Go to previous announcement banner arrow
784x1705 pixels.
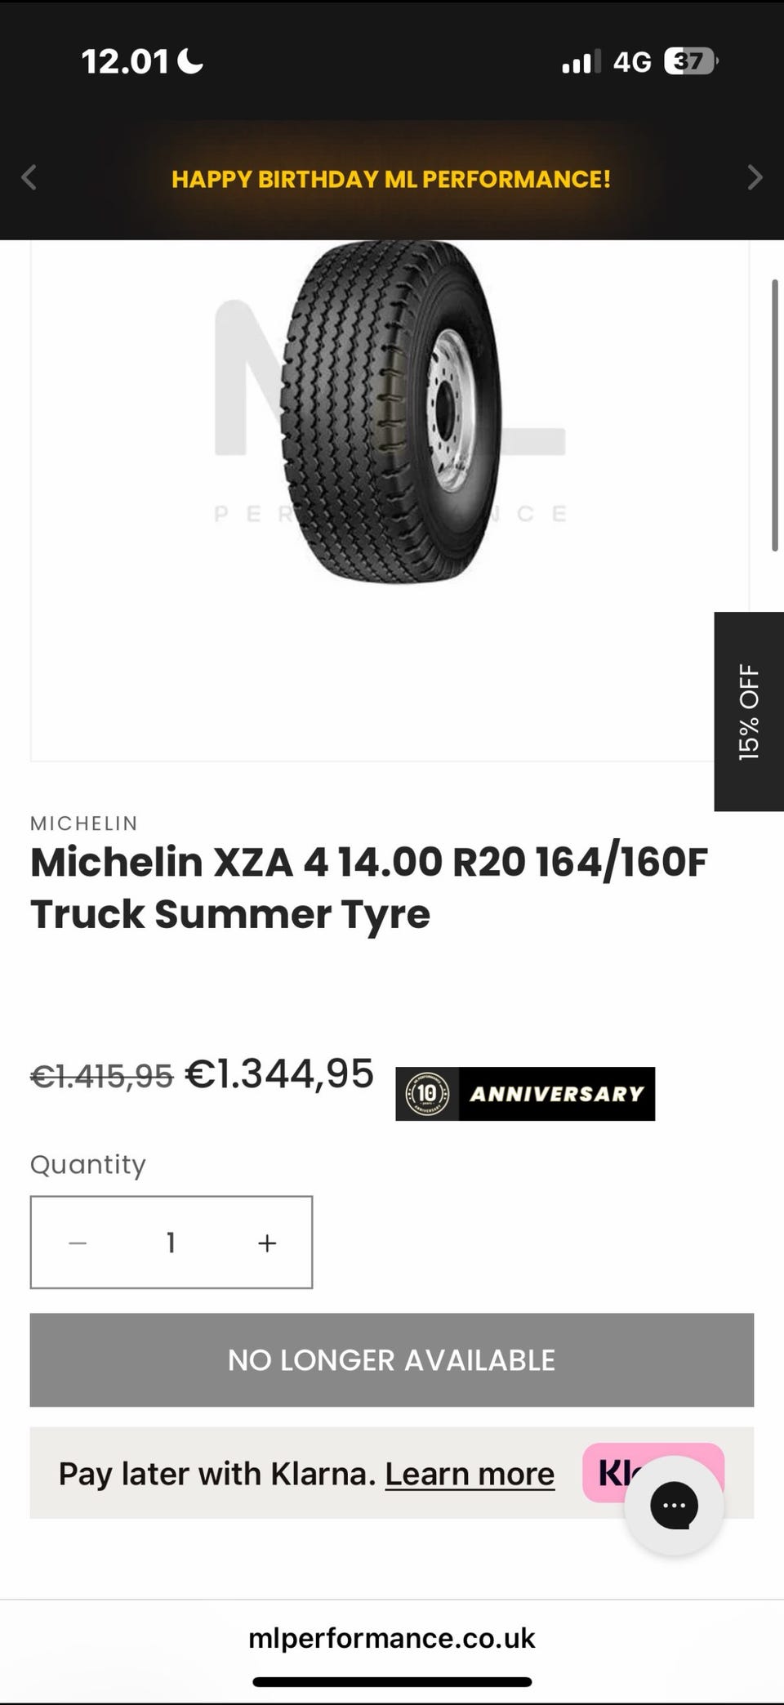pos(29,177)
